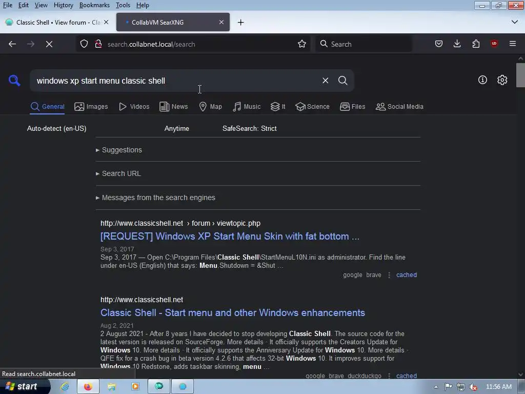Open the SafeSearch: Strict dropdown
Screen dimensions: 525x394
coord(250,128)
